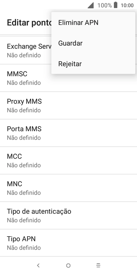Image resolution: width=137 pixels, height=275 pixels.
Task: Choose Guardar in the popup menu
Action: pyautogui.click(x=93, y=43)
